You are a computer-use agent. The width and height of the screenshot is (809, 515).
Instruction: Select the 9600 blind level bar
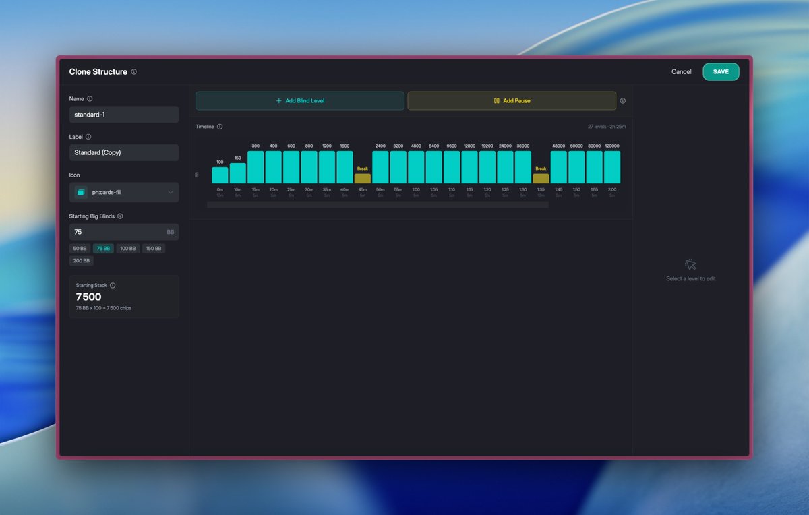pos(452,167)
